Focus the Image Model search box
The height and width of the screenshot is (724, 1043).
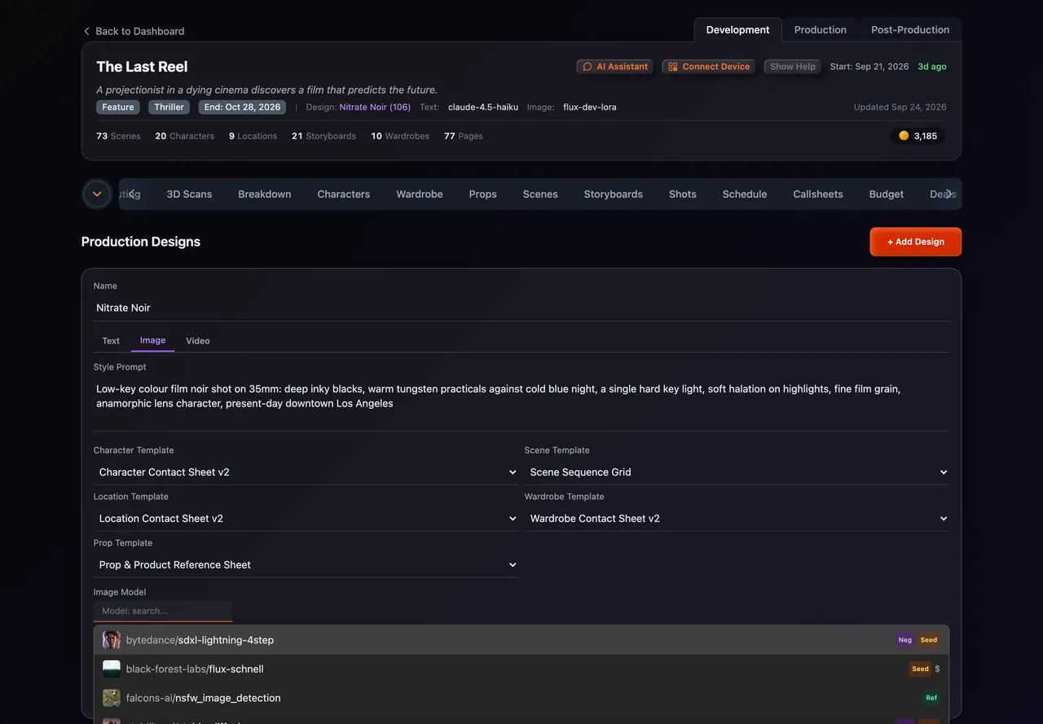[163, 611]
